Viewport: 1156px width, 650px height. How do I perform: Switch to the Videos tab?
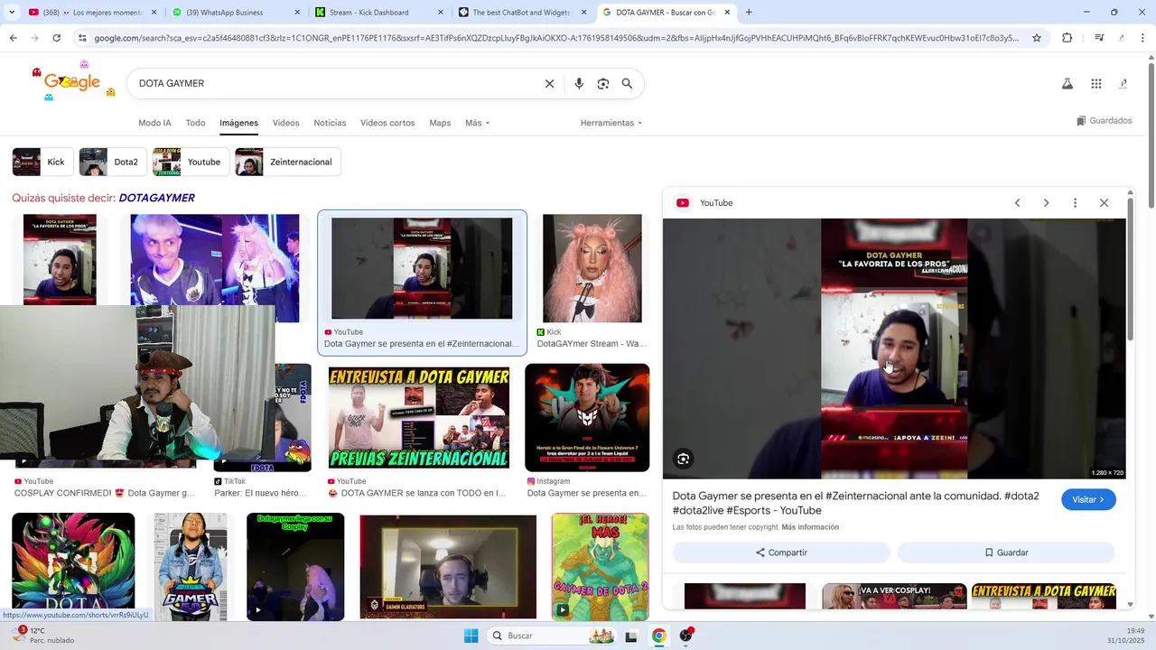(285, 123)
